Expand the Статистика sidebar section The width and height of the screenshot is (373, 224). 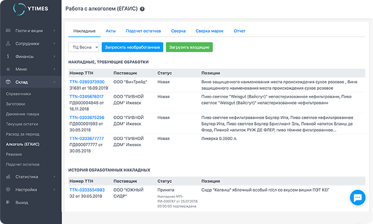point(31,176)
